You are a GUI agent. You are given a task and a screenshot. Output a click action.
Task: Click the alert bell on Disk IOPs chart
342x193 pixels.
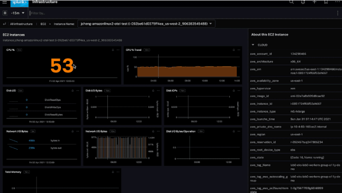[234, 91]
